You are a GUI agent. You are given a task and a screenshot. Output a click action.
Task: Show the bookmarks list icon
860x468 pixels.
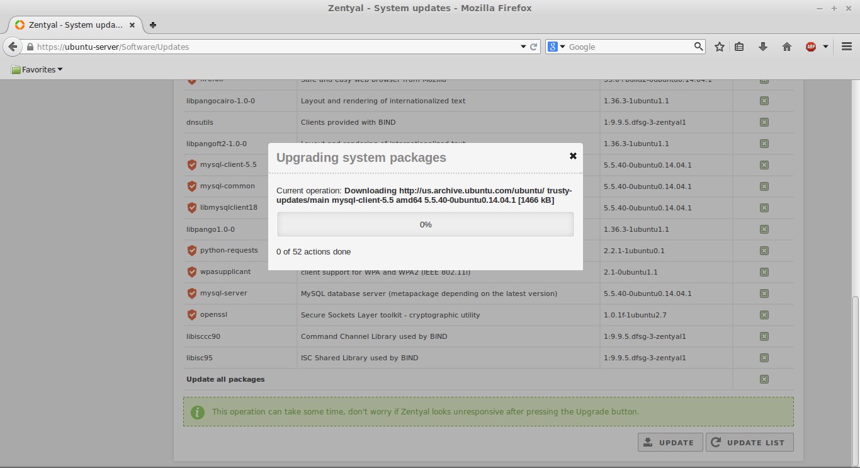740,47
